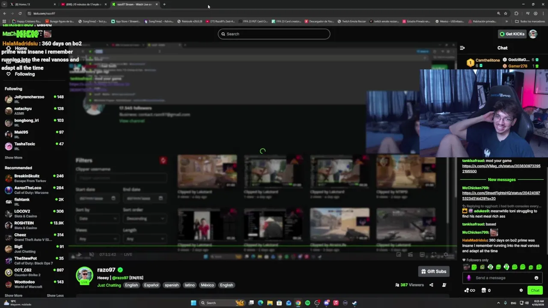Select the last green emote in quick emotes
Image resolution: width=548 pixels, height=308 pixels.
[539, 267]
